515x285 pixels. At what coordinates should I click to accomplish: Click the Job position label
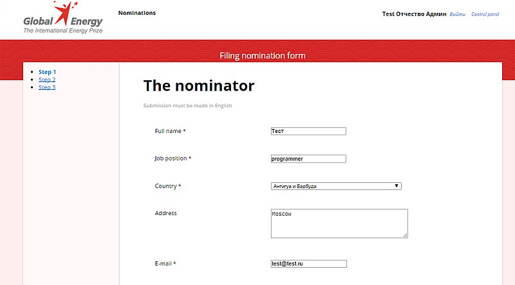click(173, 159)
